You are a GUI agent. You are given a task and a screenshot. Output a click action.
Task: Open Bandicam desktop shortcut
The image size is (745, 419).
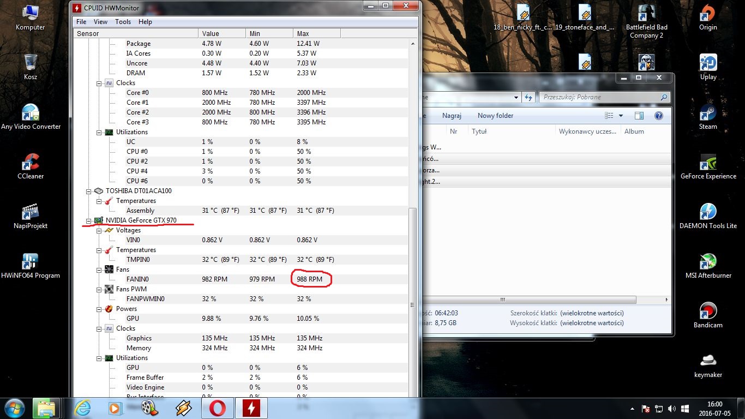pos(708,315)
